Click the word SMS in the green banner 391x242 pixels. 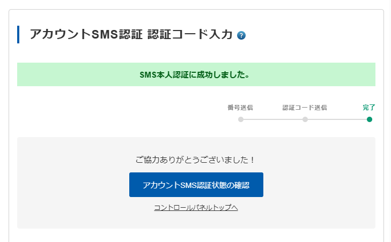[147, 75]
